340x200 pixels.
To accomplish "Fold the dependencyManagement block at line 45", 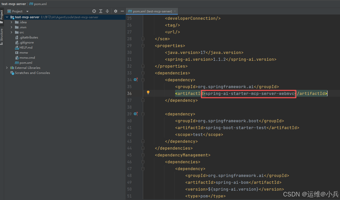I will [x=143, y=155].
